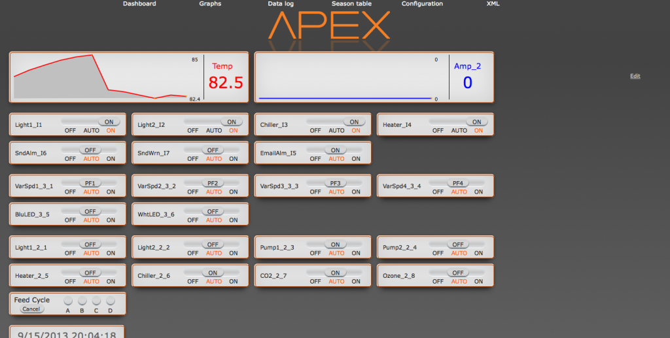Image resolution: width=670 pixels, height=338 pixels.
Task: Select Feed Cycle button B
Action: tap(82, 301)
